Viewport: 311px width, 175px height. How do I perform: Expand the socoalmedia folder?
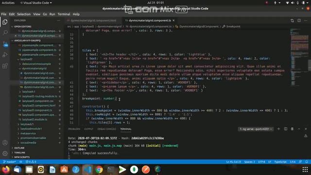pyautogui.click(x=28, y=142)
